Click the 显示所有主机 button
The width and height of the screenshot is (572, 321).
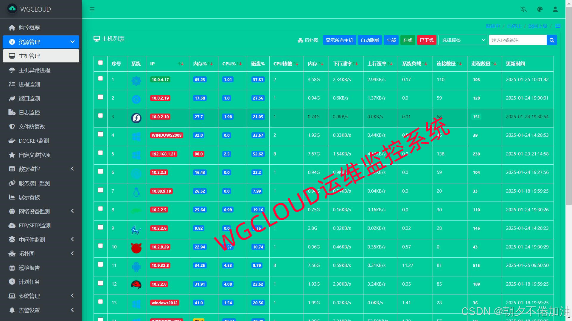pos(339,40)
